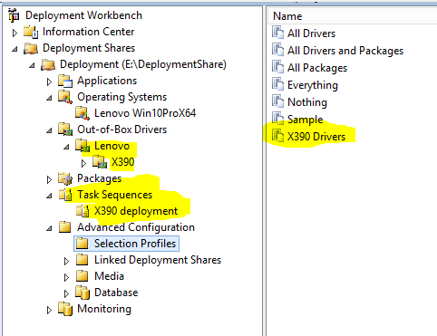Click the Advanced Configuration folder icon
The image size is (437, 336).
[x=64, y=227]
